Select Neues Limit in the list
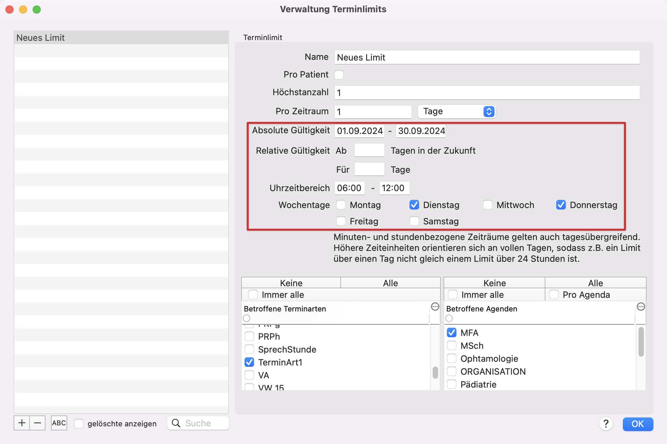Screen dimensions: 667x444 [121, 38]
